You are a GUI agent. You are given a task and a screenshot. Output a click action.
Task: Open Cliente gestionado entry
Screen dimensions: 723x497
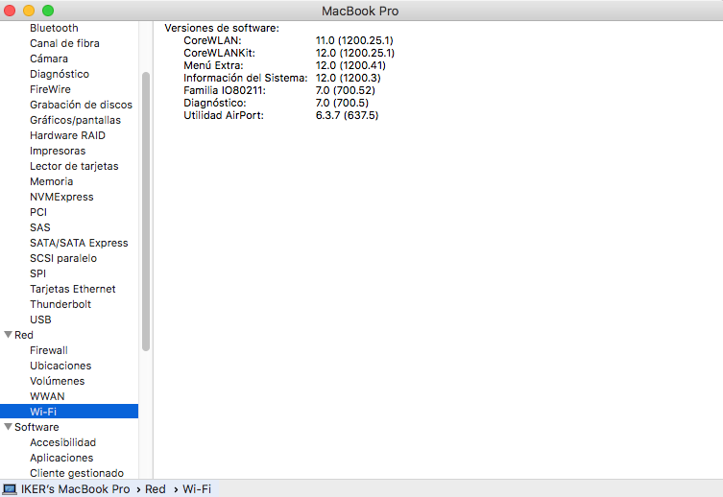(x=77, y=473)
